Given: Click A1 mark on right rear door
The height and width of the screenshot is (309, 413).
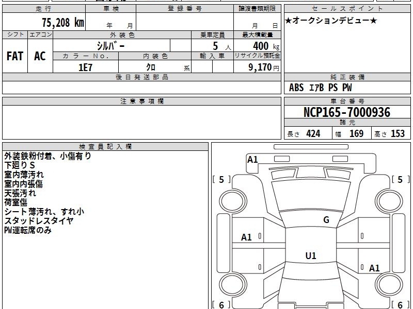Looking at the screenshot, I should pyautogui.click(x=374, y=268).
